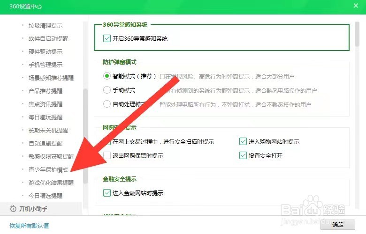
Task: Click the 金融安全提示 section heading
Action: (x=120, y=179)
